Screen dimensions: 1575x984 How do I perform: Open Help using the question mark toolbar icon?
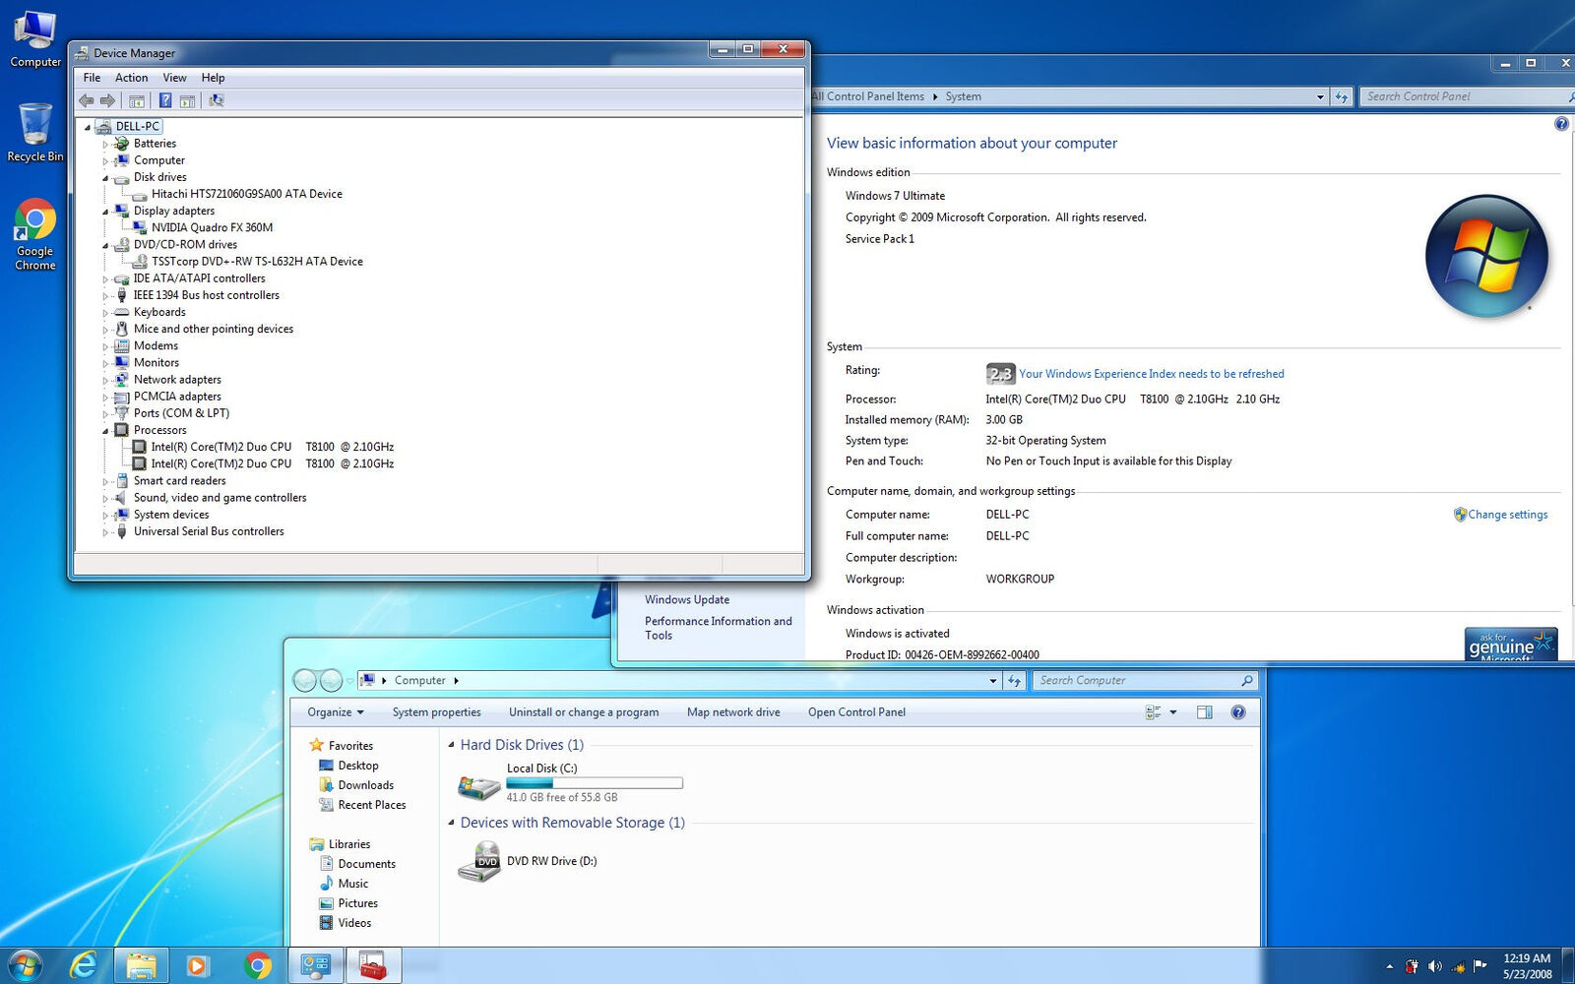click(164, 99)
